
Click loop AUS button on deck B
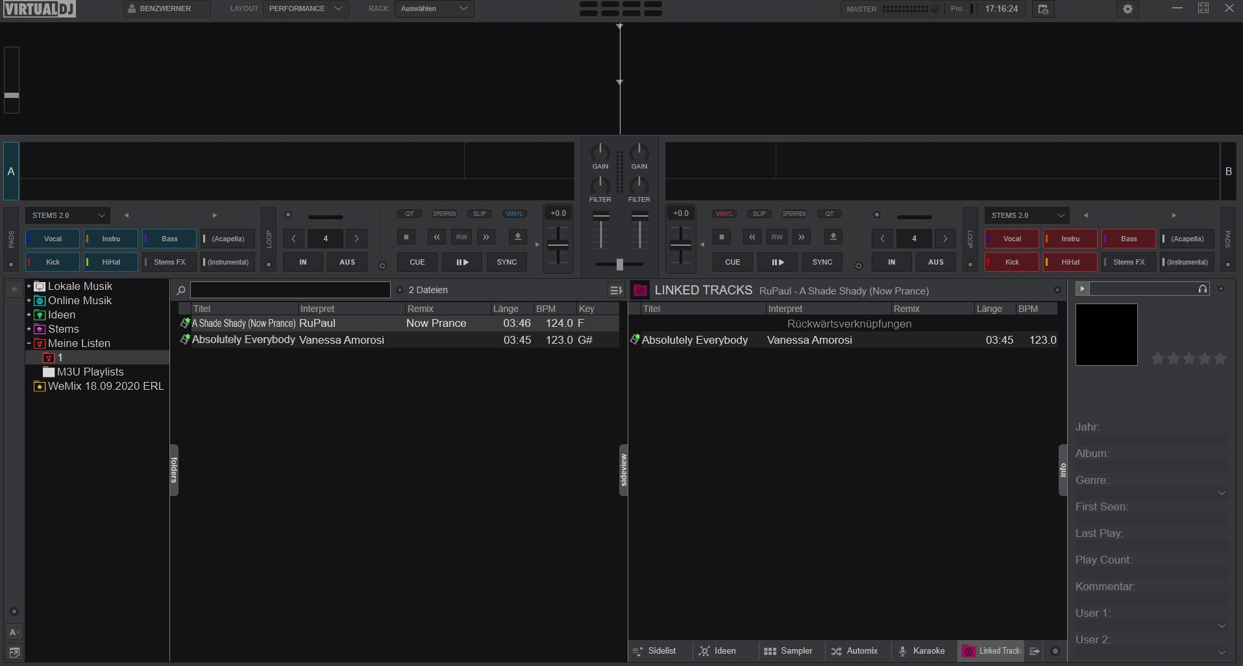click(936, 262)
